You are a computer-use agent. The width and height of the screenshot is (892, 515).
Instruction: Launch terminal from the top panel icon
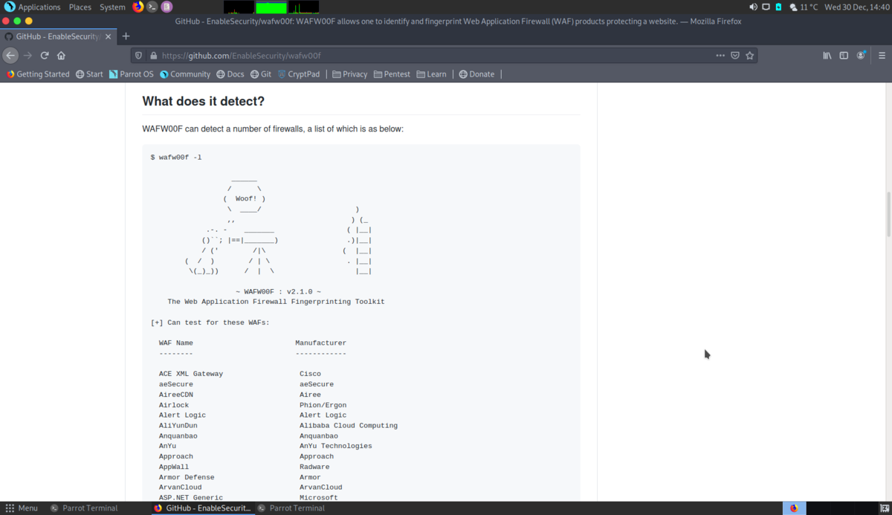tap(152, 7)
